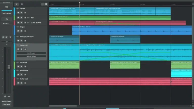Viewport: 194px width, 109px height.
Task: Arm record on Vocal main track
Action: (25, 49)
